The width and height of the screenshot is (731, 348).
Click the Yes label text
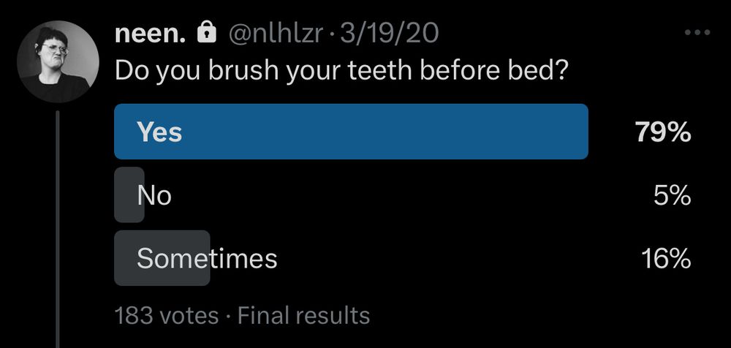[x=159, y=132]
